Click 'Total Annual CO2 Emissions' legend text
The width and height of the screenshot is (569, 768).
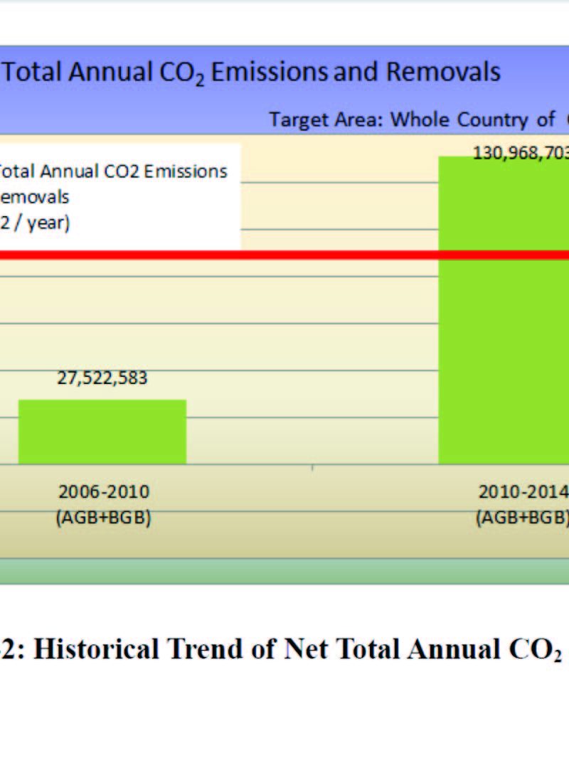[112, 171]
